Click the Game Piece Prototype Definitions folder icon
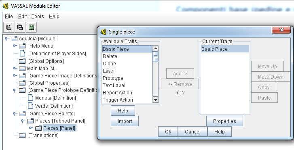Viewport: 294px width, 150px height. click(22, 90)
